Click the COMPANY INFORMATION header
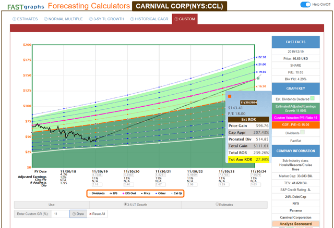Screen dimensions: 334x228 coord(296,151)
